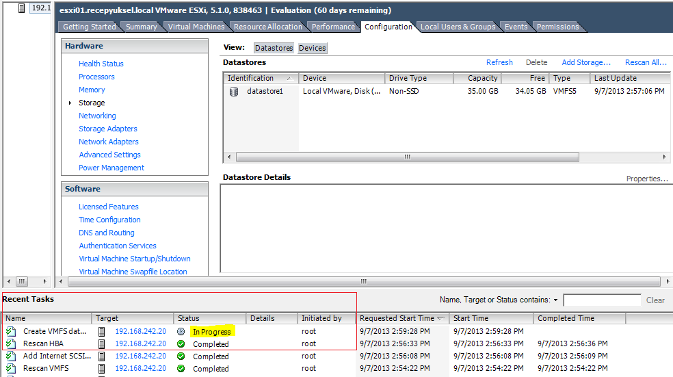This screenshot has width=673, height=377.
Task: Click host icon in Create VMFS row
Action: tap(102, 331)
